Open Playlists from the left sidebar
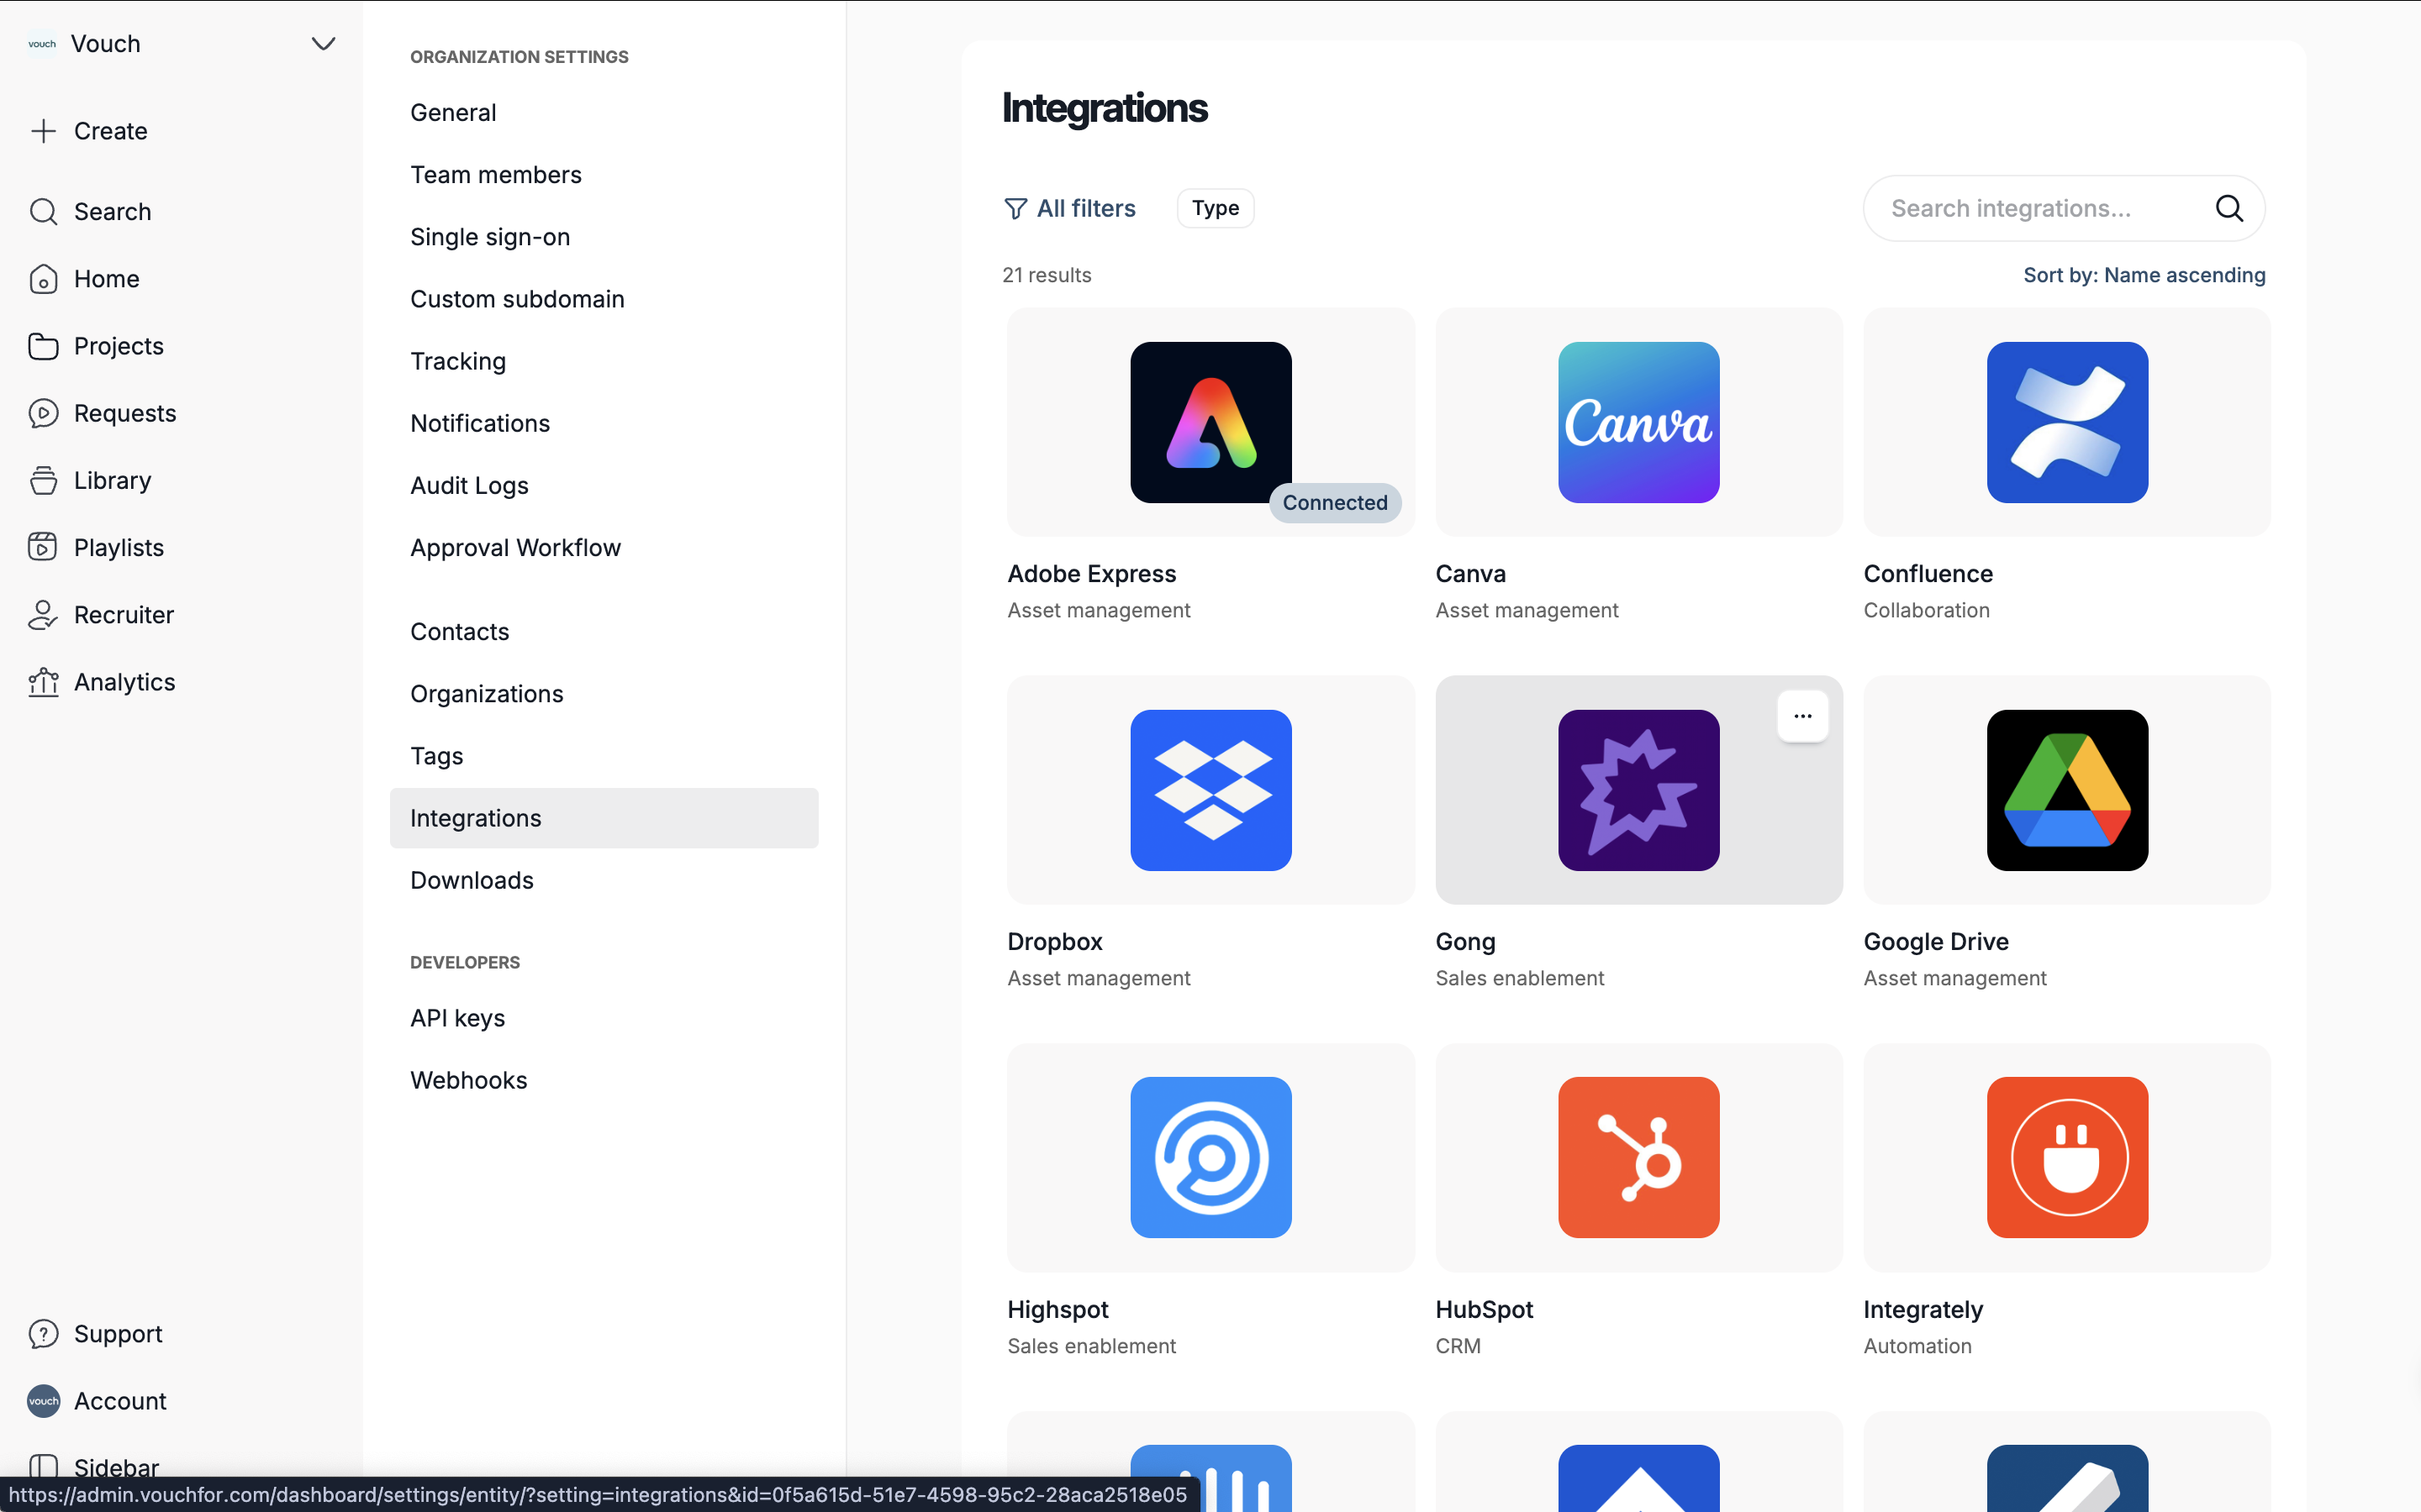 pyautogui.click(x=118, y=547)
